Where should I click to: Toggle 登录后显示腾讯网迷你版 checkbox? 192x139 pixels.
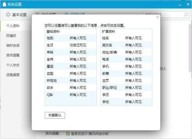point(68,134)
